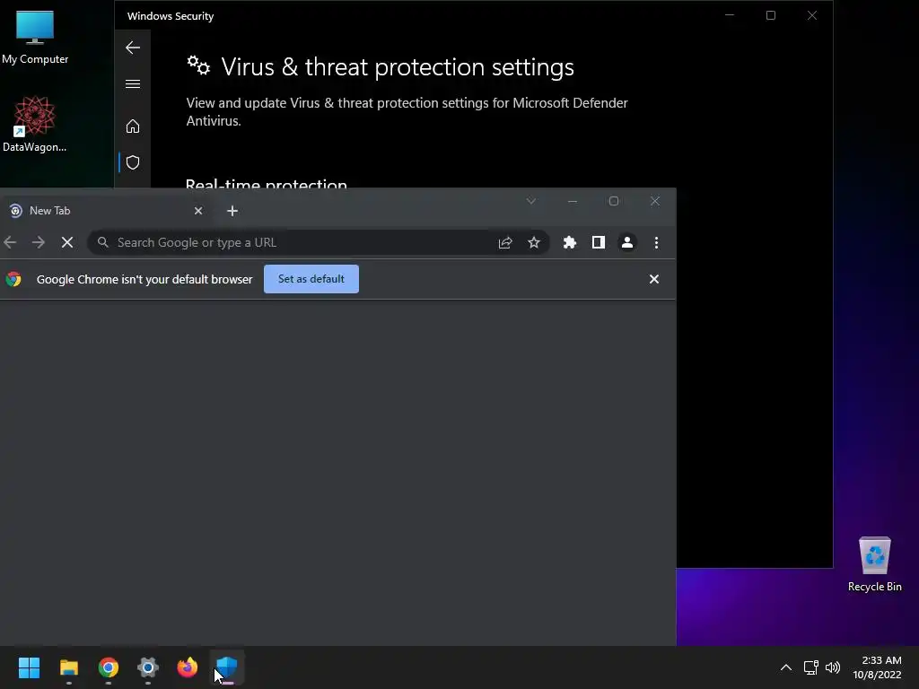Screen dimensions: 919x689
Task: Select the DataWagon desktop shortcut
Action: 35,124
